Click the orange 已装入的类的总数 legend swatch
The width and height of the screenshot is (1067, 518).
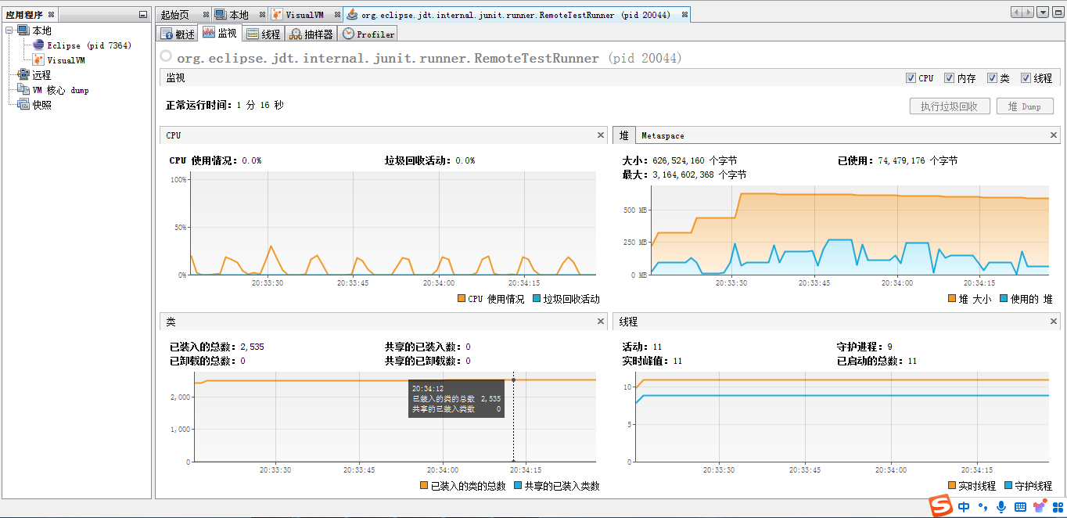coord(424,486)
